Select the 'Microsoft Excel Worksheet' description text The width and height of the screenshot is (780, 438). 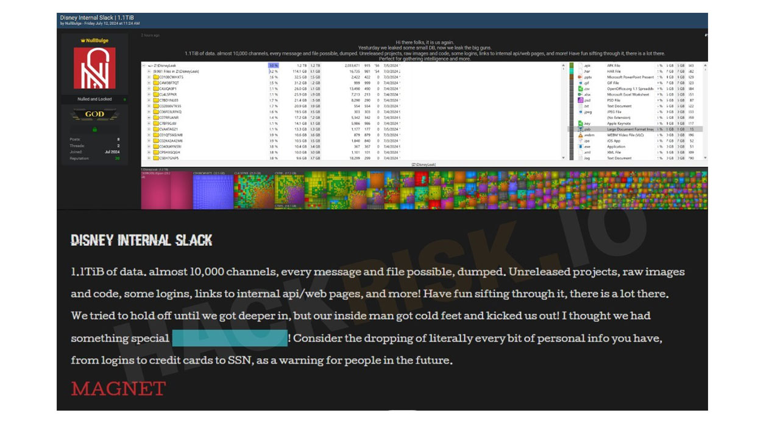point(628,94)
